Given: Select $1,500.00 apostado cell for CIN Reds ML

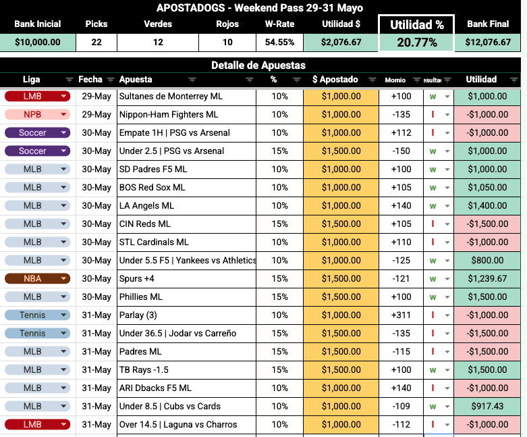Looking at the screenshot, I should pos(341,224).
